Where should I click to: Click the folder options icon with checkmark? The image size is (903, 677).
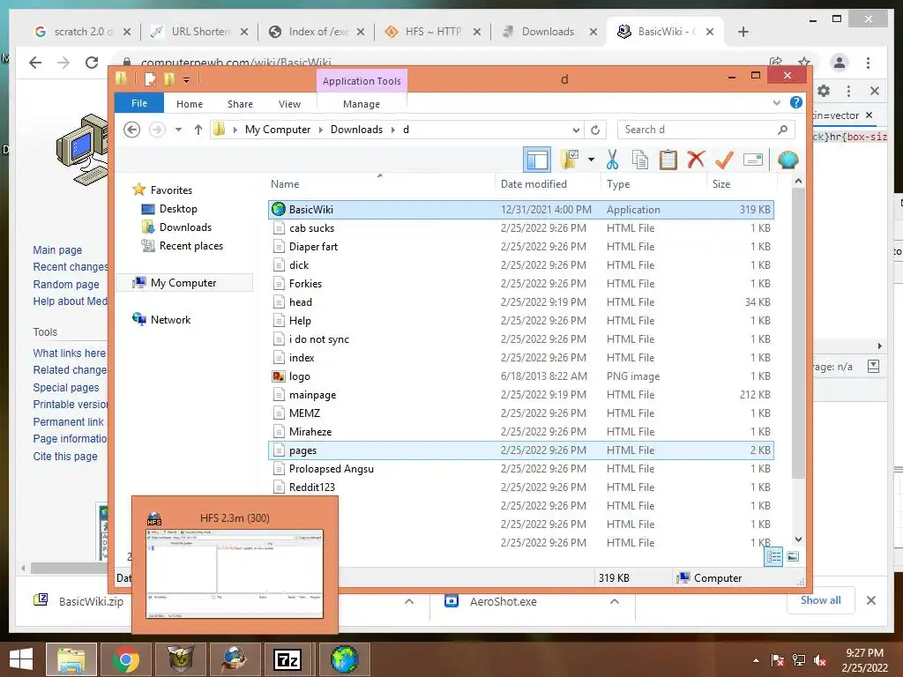click(570, 160)
